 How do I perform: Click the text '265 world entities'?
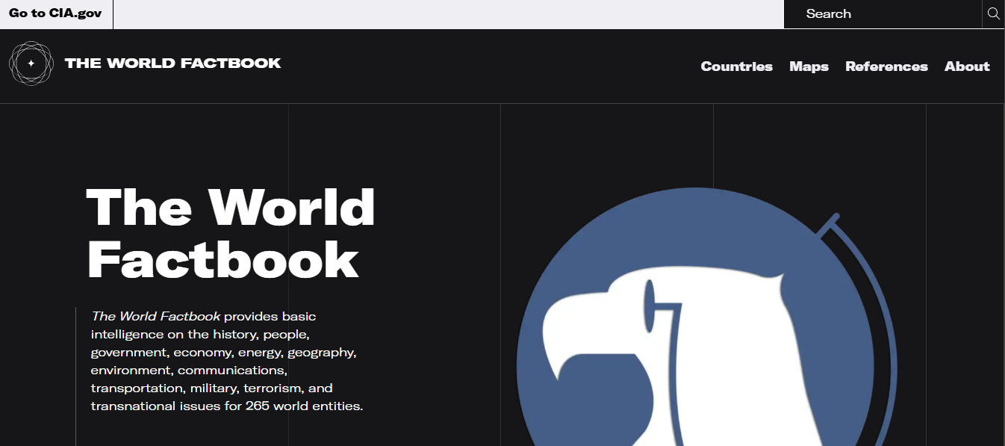(302, 406)
